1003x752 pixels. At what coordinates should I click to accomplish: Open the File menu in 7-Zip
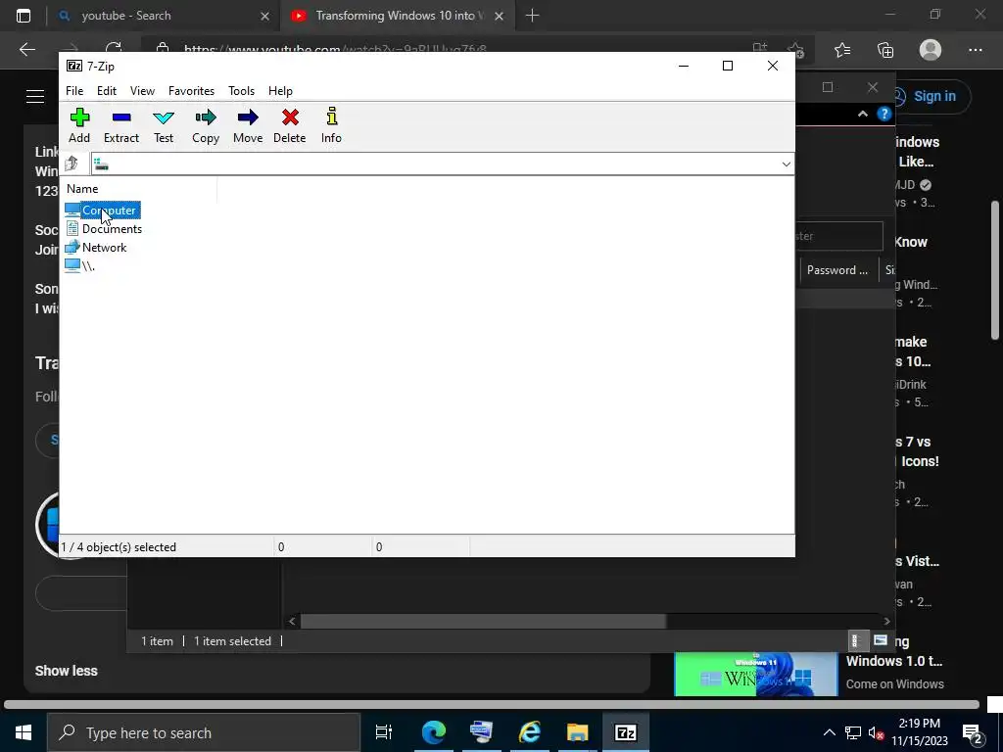point(74,91)
